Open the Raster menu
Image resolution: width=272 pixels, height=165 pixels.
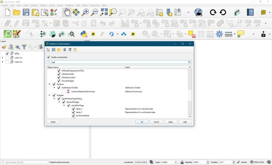(60, 5)
